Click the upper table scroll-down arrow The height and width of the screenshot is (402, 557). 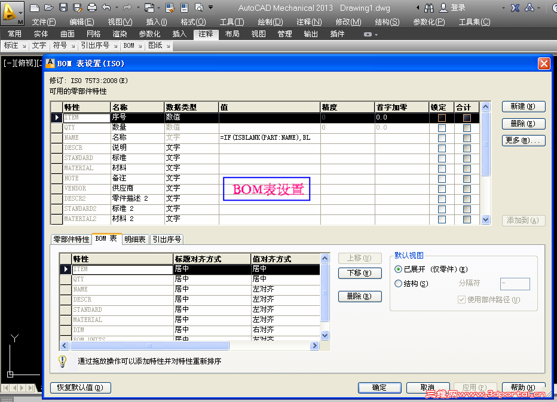486,220
